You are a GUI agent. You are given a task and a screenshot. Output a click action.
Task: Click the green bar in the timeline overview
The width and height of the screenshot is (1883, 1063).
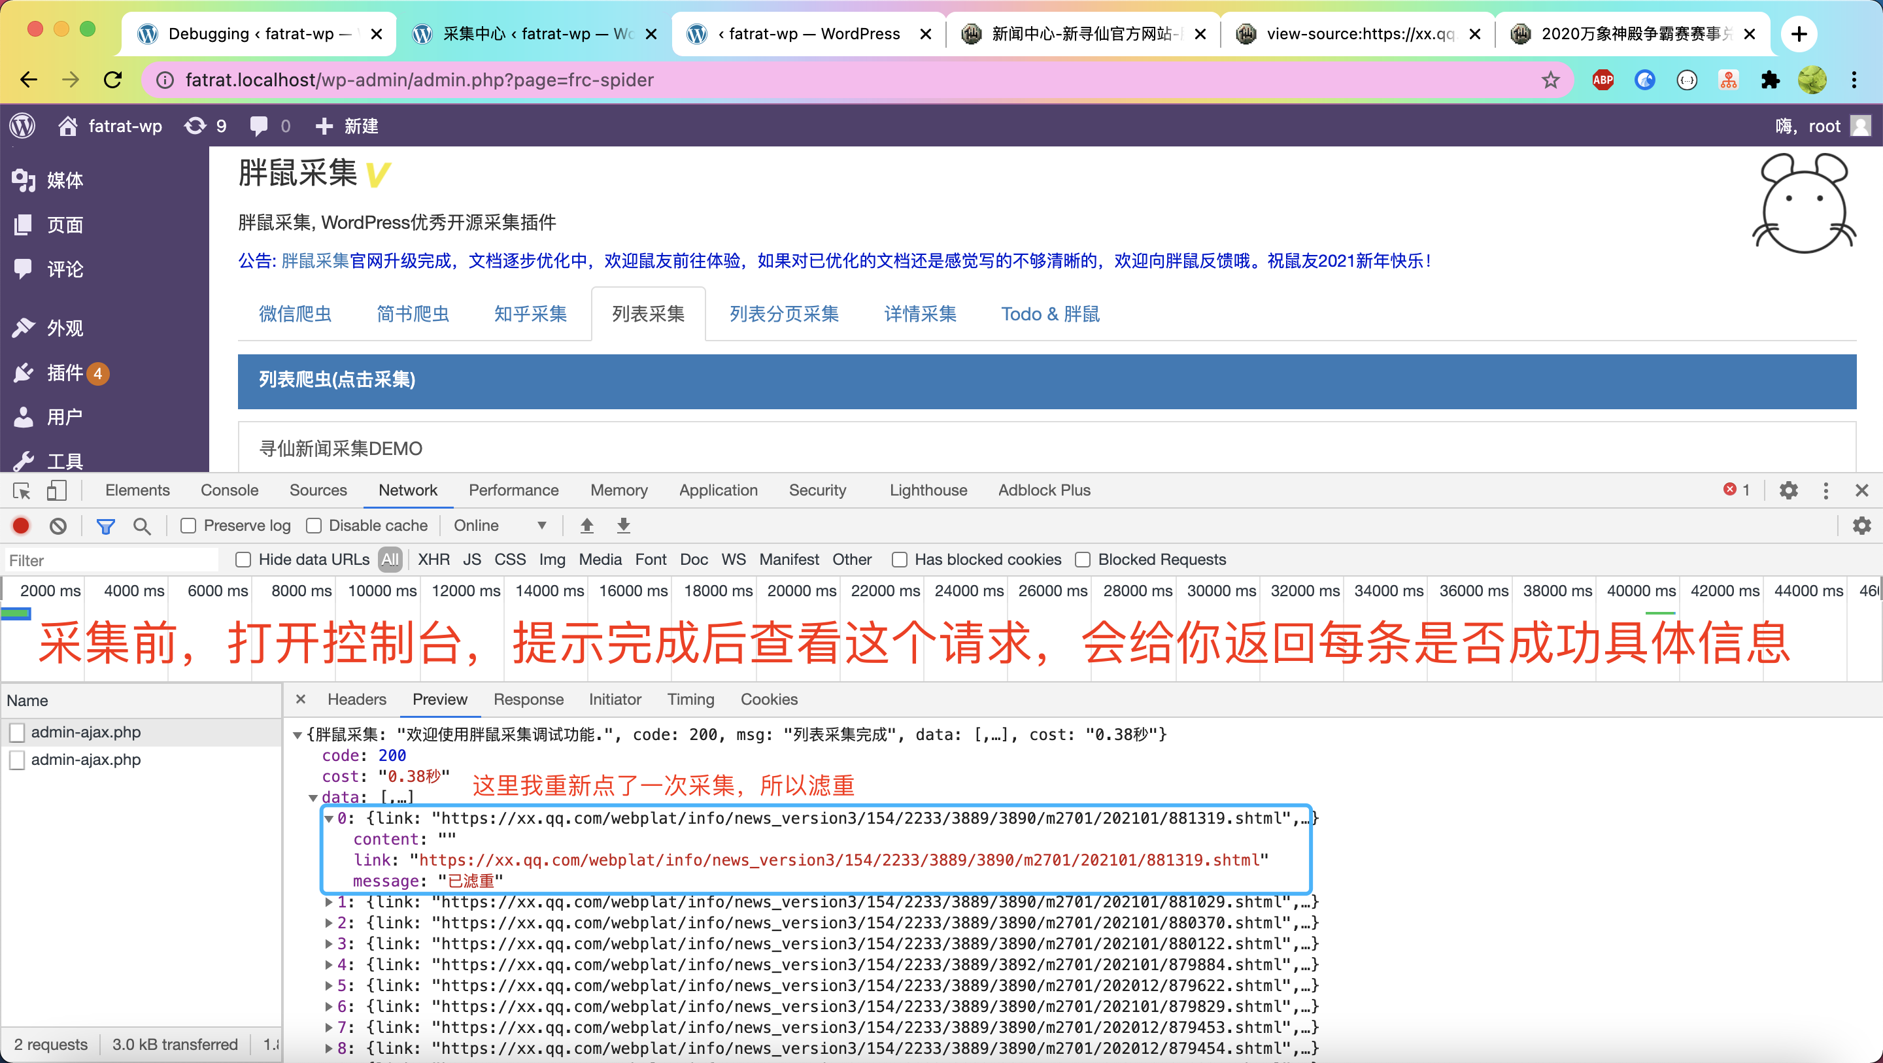tap(16, 614)
